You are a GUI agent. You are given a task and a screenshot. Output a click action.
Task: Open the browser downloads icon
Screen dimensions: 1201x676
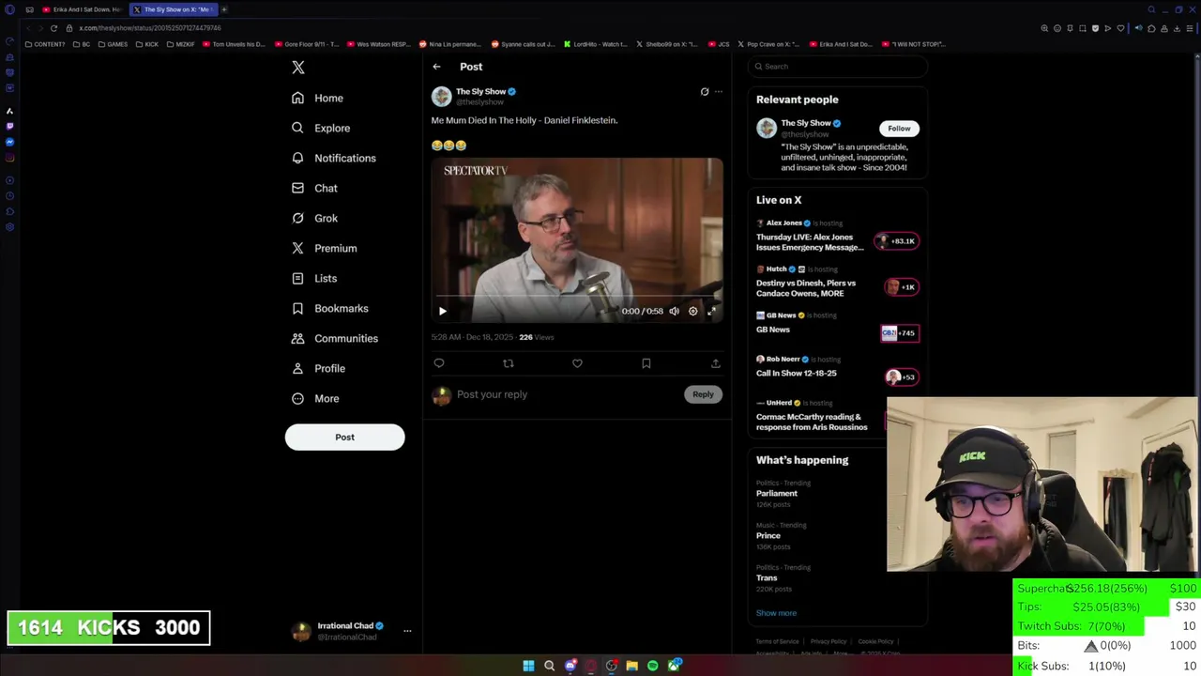click(1177, 28)
